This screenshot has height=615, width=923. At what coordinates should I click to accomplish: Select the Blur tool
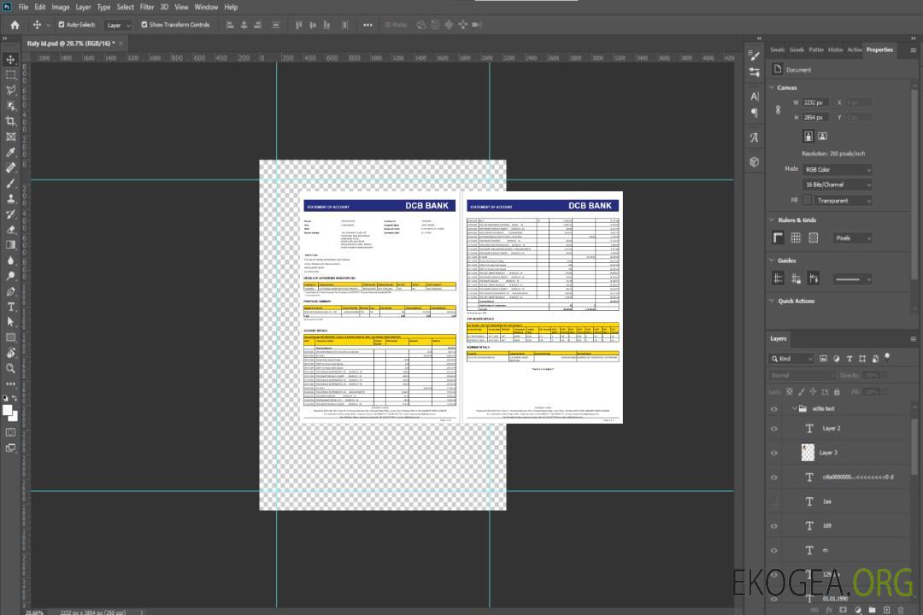pos(10,261)
